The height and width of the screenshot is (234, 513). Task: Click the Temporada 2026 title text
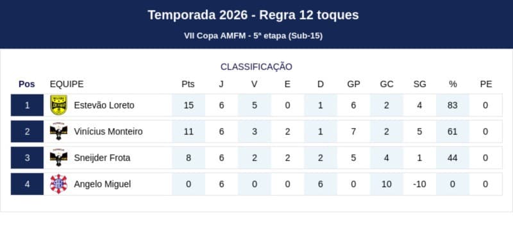click(x=253, y=15)
